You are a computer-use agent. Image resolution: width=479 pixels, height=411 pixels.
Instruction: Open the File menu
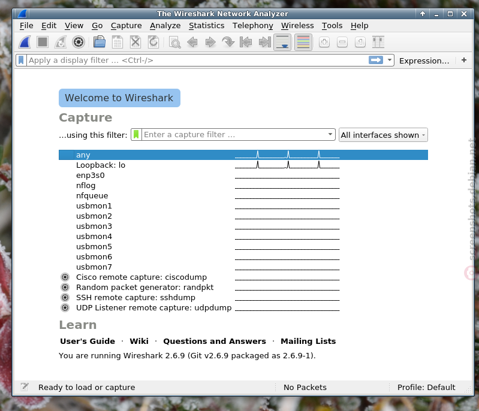(x=26, y=26)
